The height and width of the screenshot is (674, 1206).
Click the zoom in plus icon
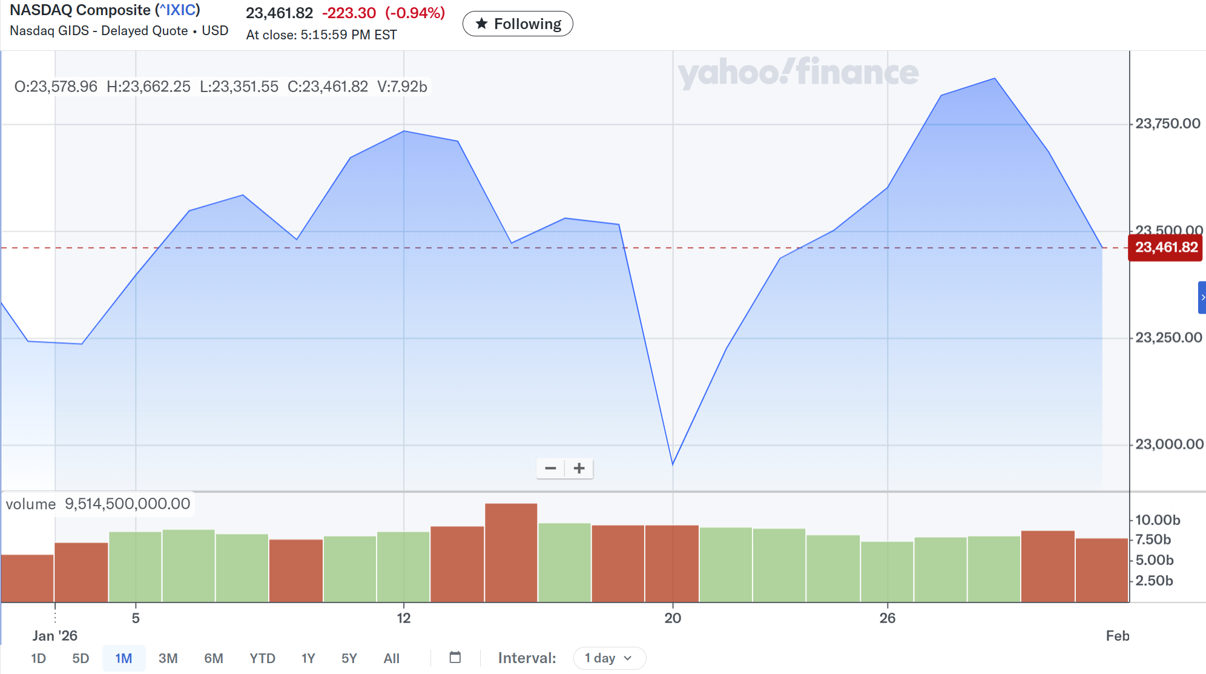579,468
